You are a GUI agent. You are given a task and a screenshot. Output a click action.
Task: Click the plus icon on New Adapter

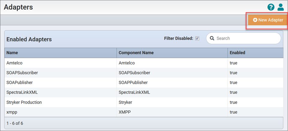tap(255, 20)
